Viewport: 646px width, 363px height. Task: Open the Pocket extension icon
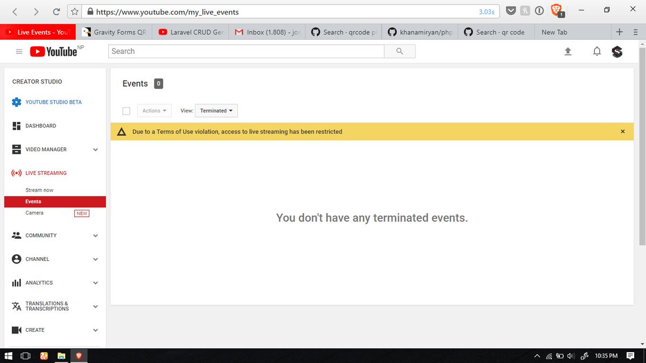(x=512, y=11)
